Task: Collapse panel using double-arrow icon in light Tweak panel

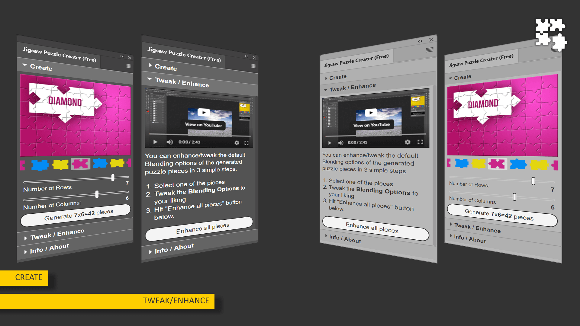Action: click(420, 41)
